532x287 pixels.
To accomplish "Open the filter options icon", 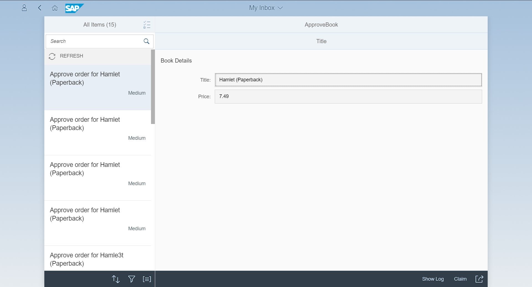I will (x=132, y=279).
